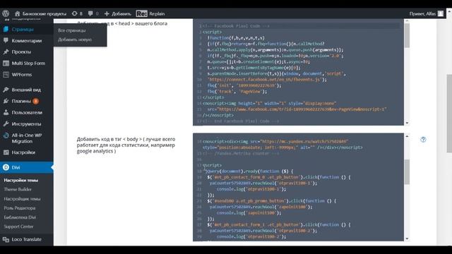Choose Все страницы in the flyout
Image resolution: width=452 pixels, height=254 pixels.
coord(72,30)
